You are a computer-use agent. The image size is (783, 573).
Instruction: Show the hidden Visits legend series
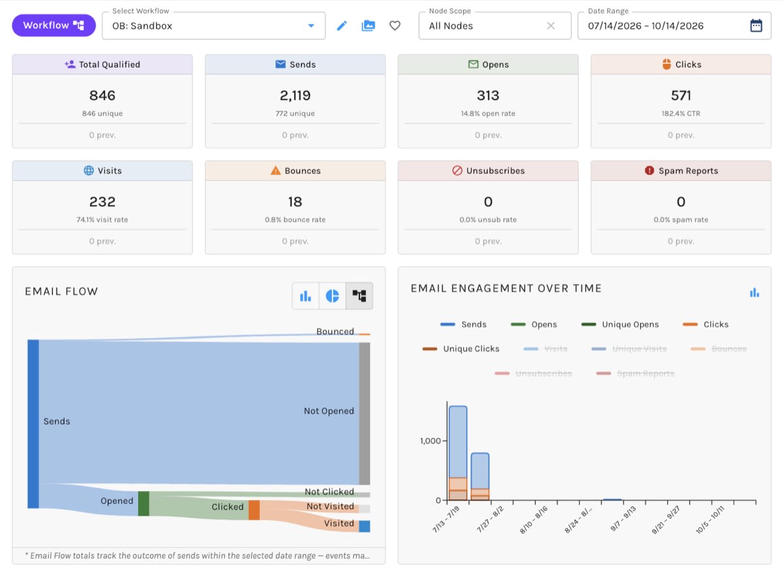click(545, 349)
